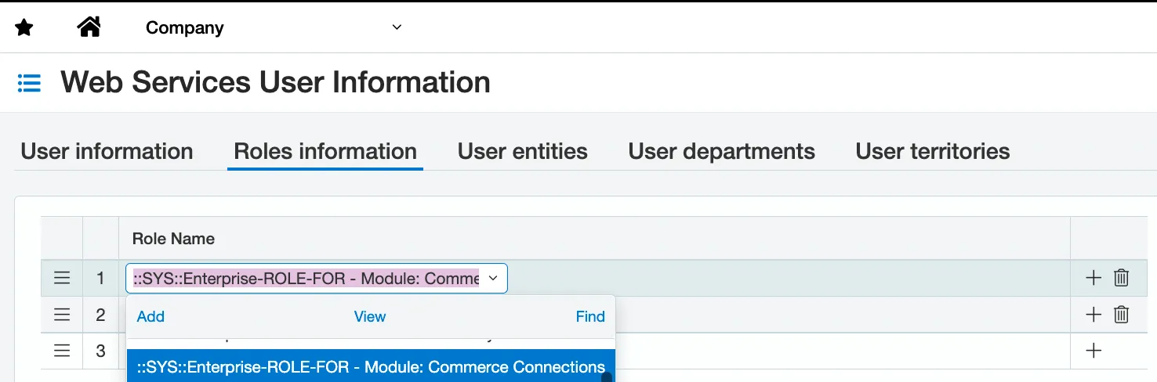Screen dimensions: 1157x382
Task: Click the row 2 reorder handle
Action: [x=62, y=315]
